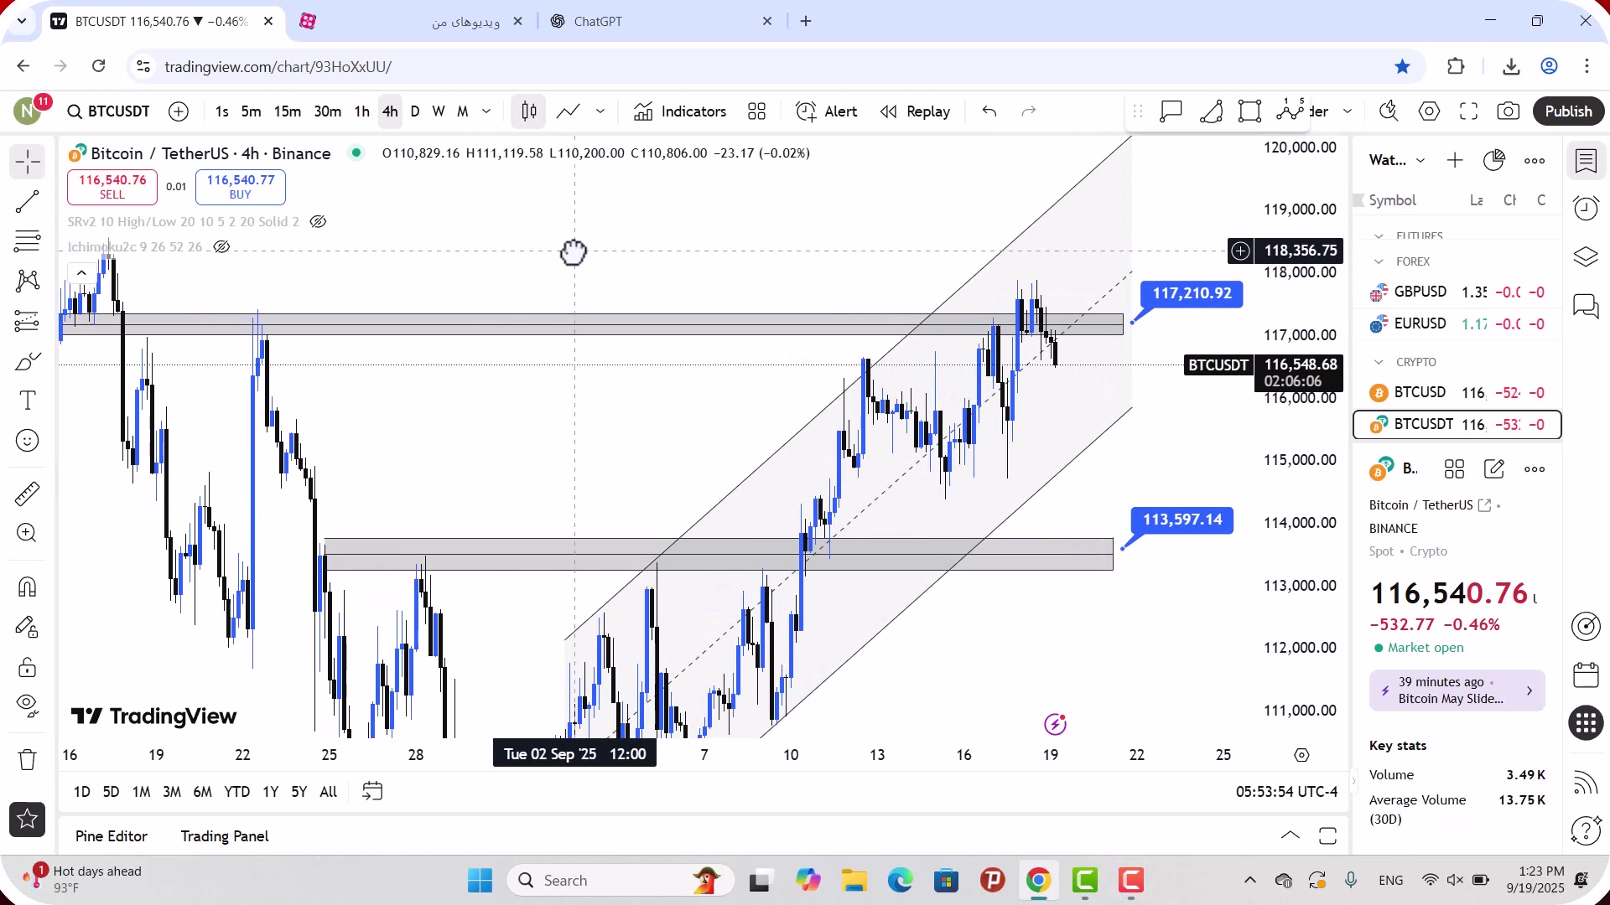Open the economic calendar panel icon
The height and width of the screenshot is (905, 1610).
click(1586, 675)
